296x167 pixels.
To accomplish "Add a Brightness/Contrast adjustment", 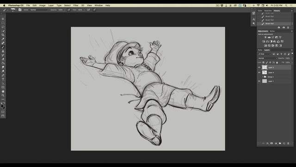I will [265, 37].
